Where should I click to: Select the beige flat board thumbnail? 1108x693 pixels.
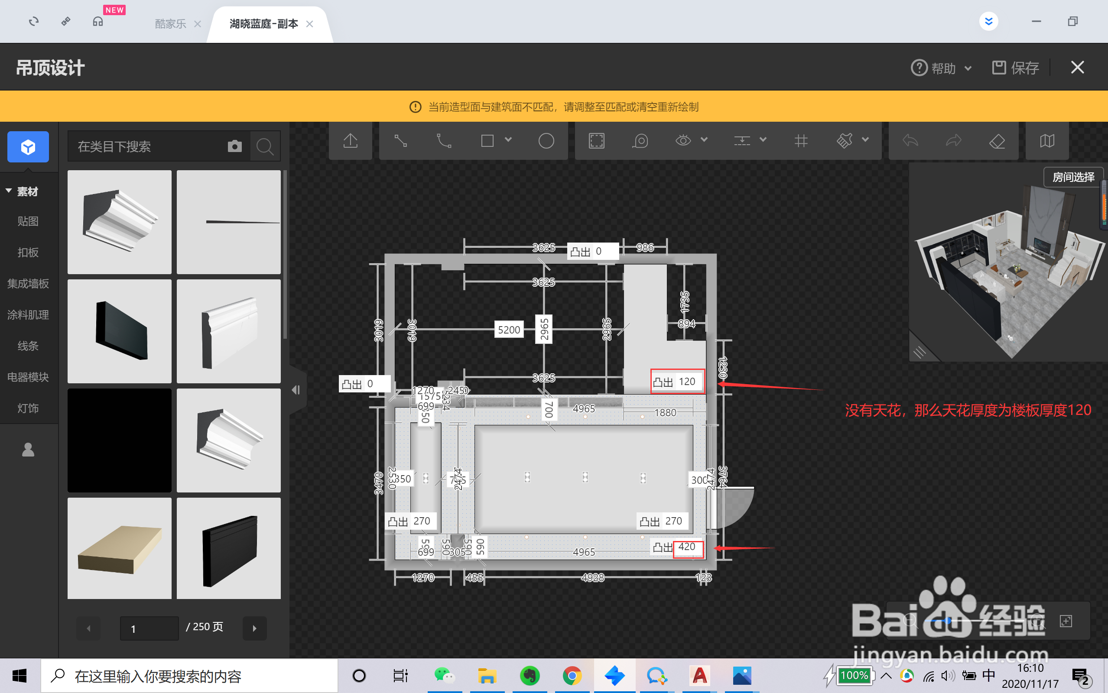click(119, 548)
